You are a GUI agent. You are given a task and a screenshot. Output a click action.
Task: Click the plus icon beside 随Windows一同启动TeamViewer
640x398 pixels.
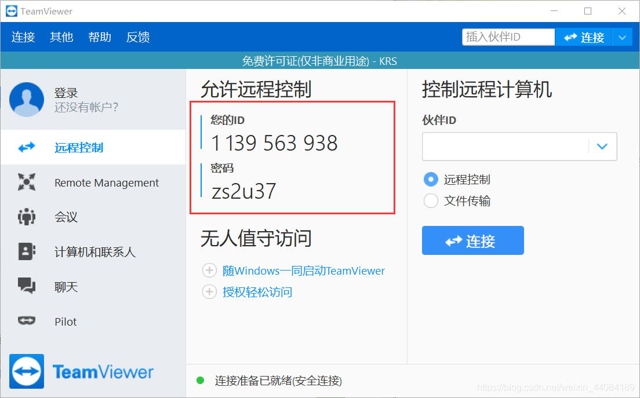[209, 271]
